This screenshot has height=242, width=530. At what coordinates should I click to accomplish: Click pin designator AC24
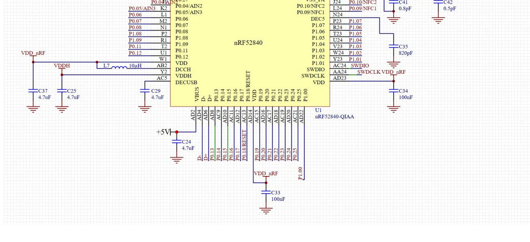pos(340,66)
